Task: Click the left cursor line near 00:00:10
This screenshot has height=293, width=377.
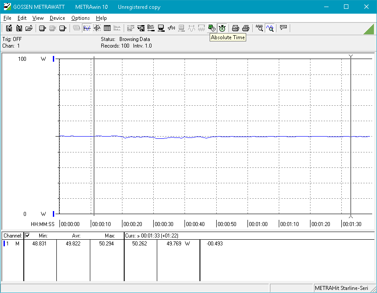Action: (94, 136)
